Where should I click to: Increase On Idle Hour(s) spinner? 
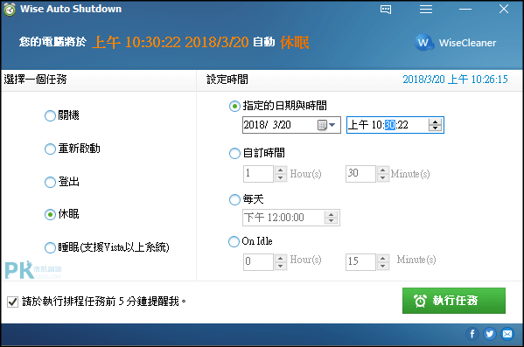pyautogui.click(x=281, y=258)
